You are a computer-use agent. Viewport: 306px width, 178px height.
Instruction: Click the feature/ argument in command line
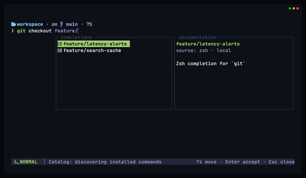(66, 31)
